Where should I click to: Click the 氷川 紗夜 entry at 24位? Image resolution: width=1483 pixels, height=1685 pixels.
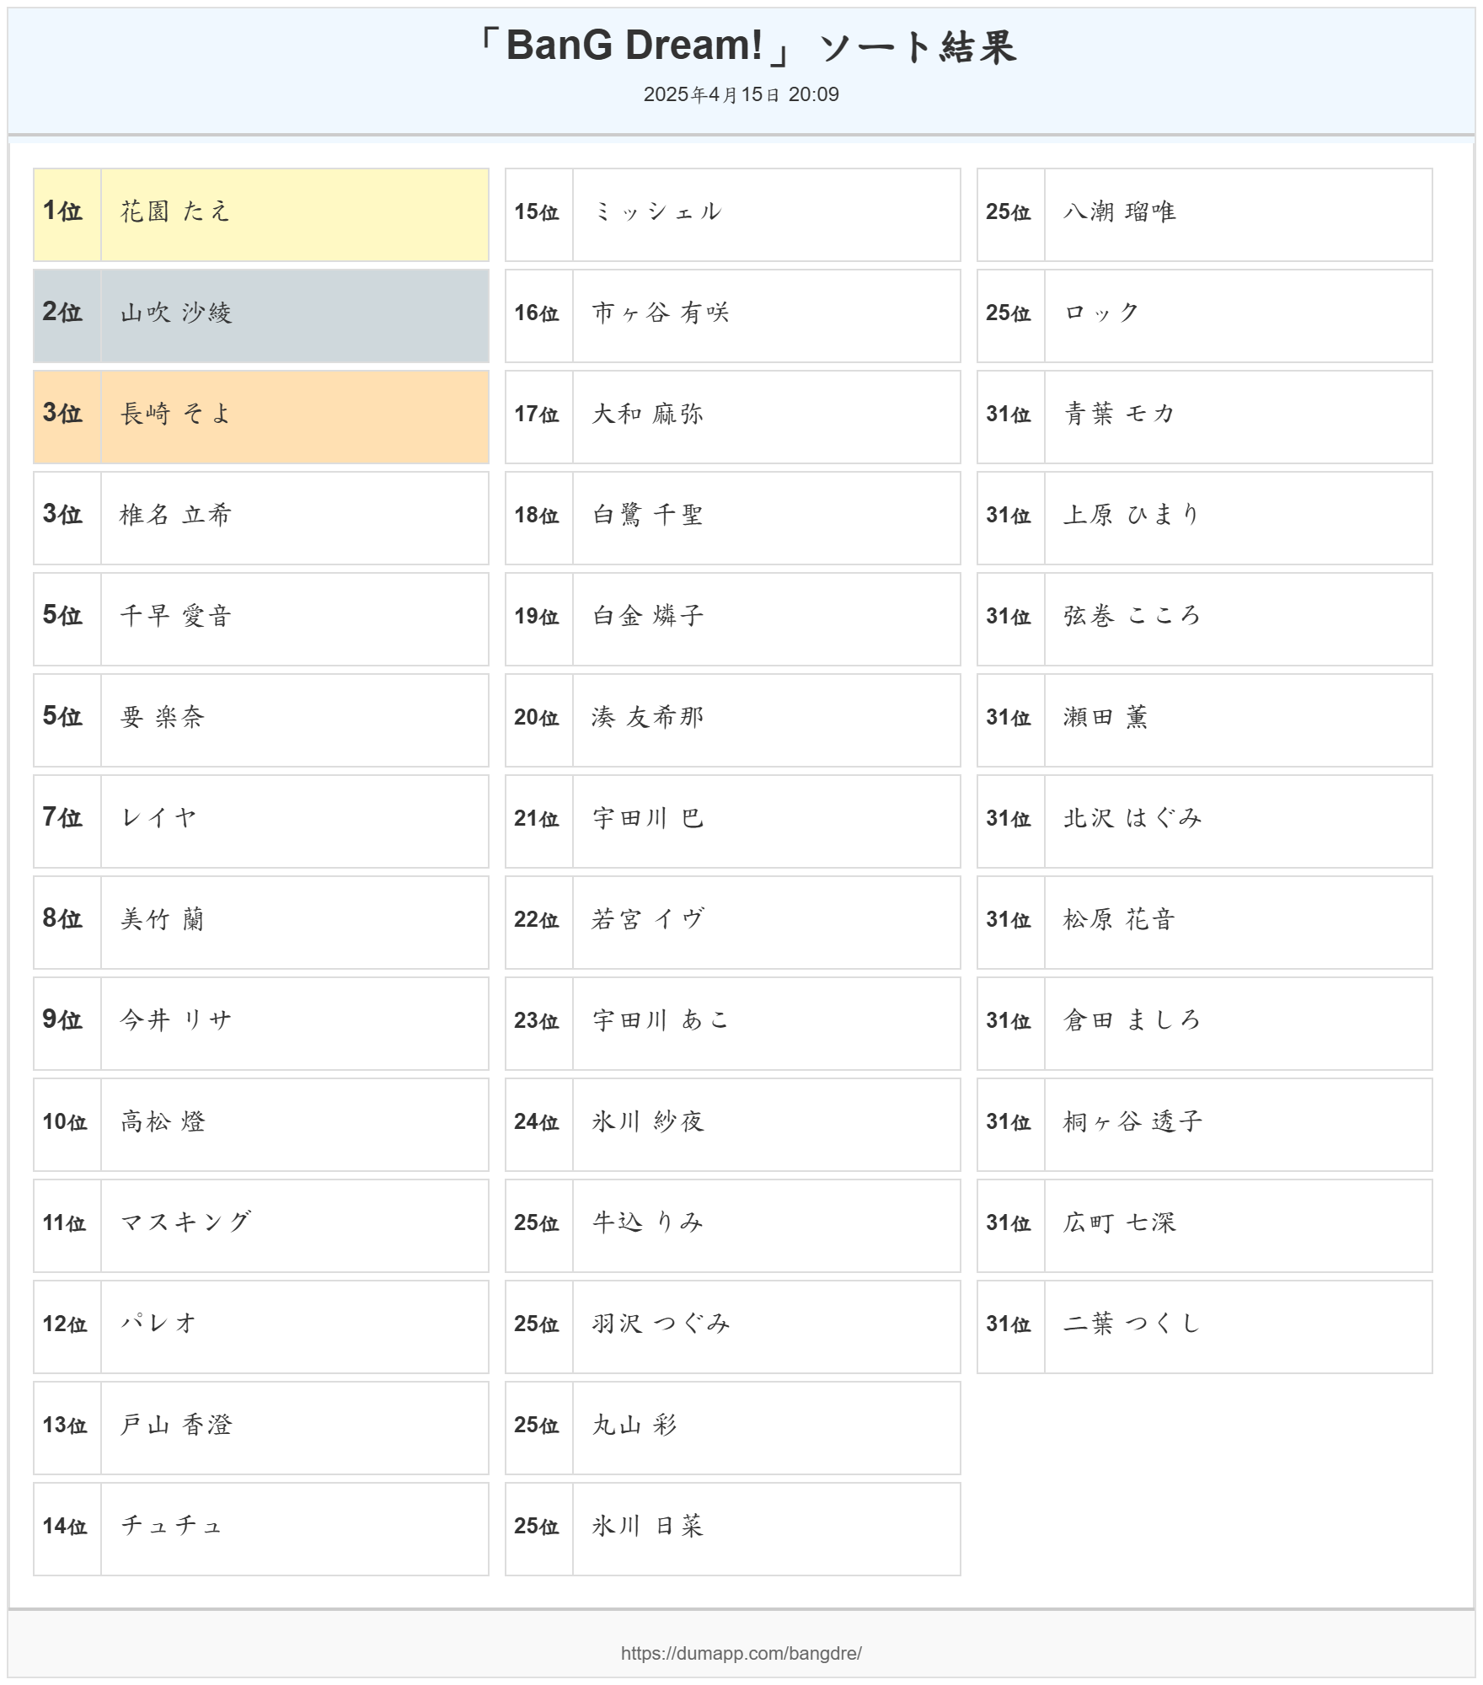click(647, 1121)
